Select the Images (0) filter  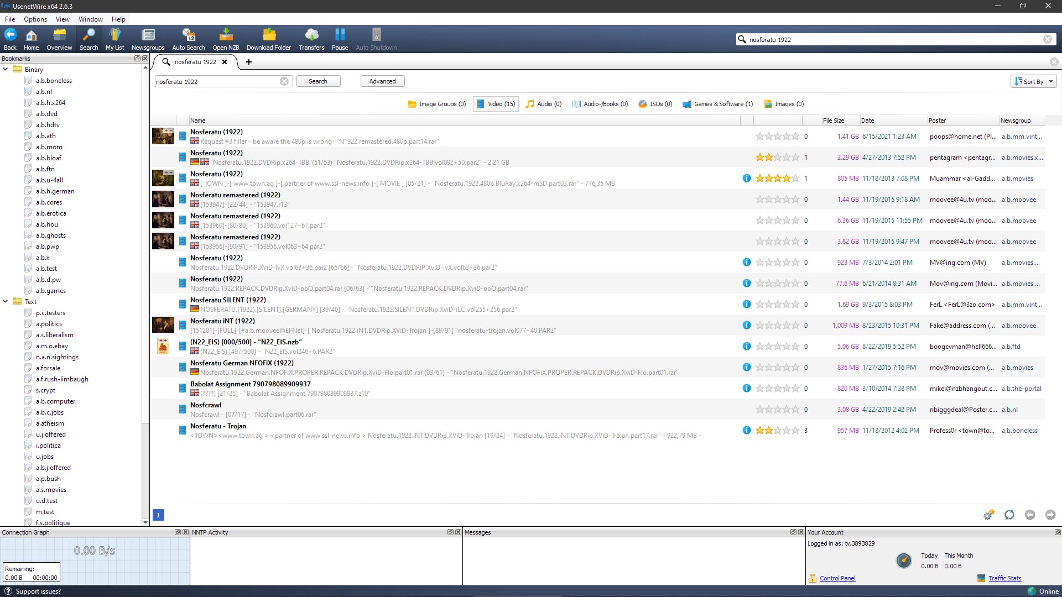click(x=784, y=104)
